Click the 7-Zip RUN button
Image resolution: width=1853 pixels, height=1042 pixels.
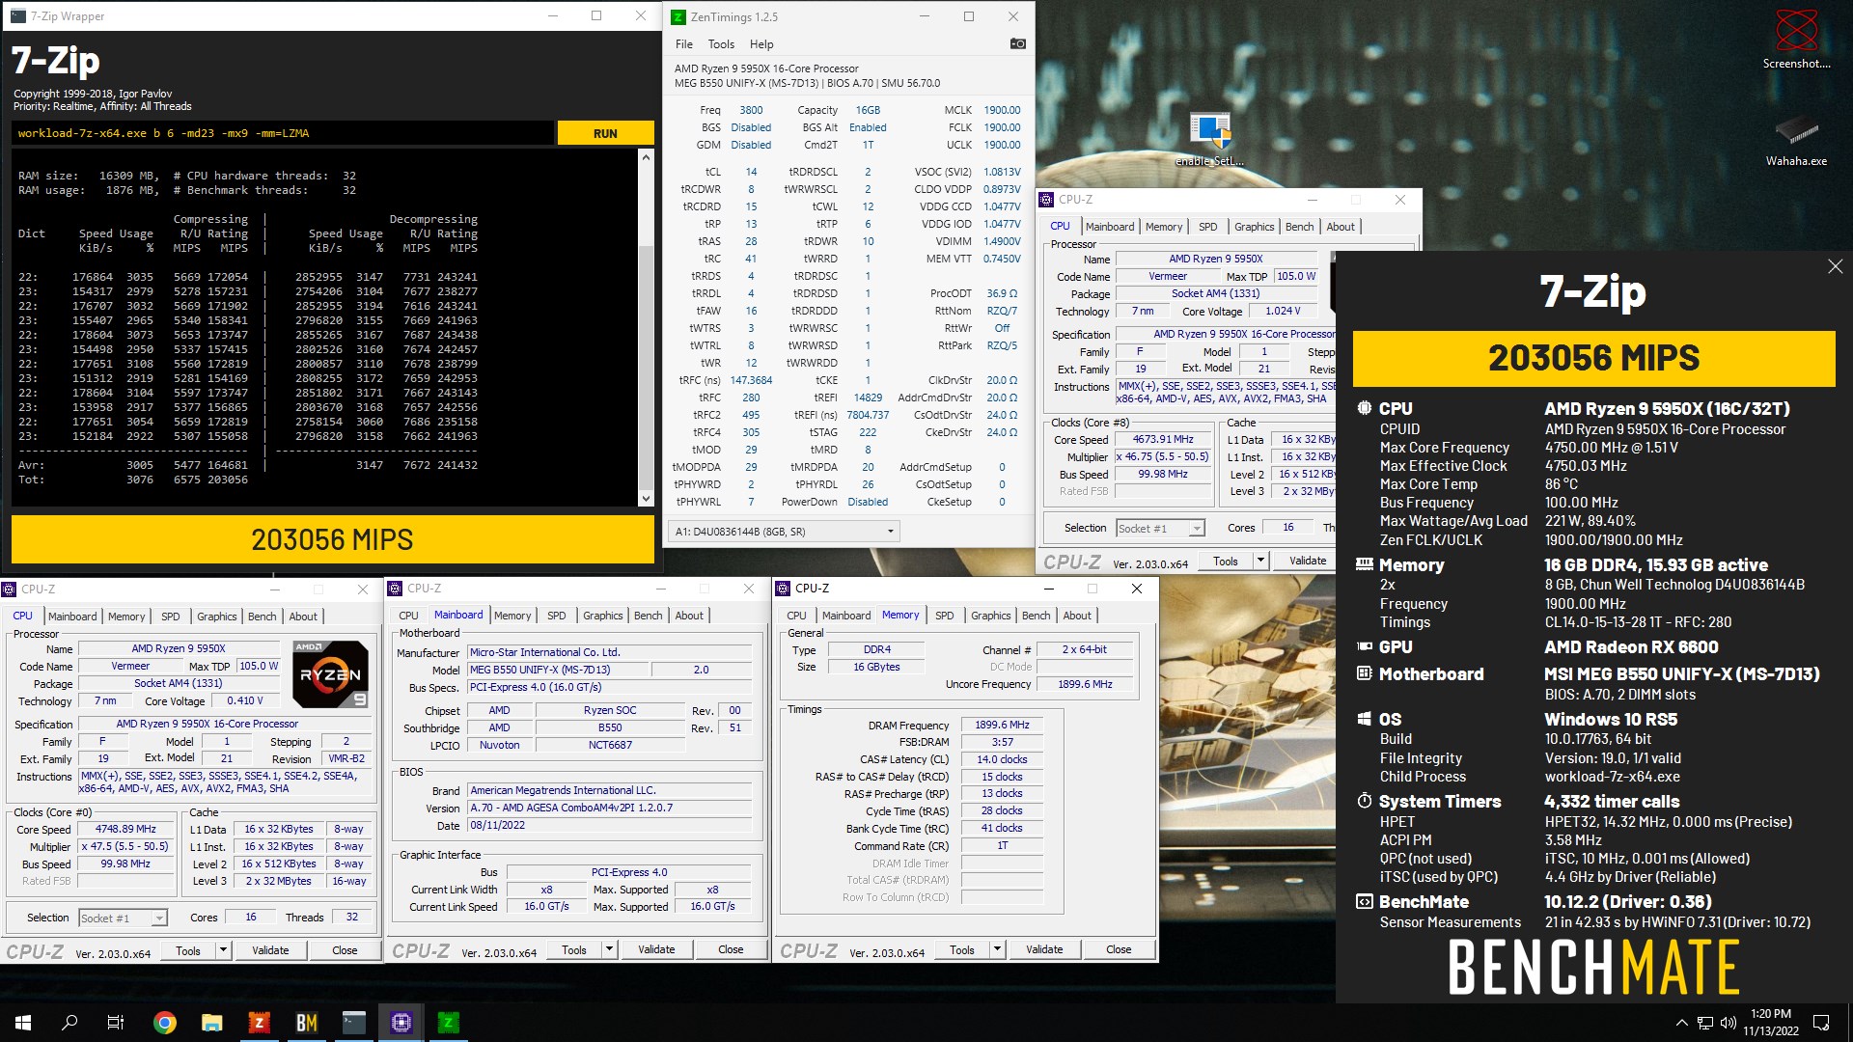605,133
